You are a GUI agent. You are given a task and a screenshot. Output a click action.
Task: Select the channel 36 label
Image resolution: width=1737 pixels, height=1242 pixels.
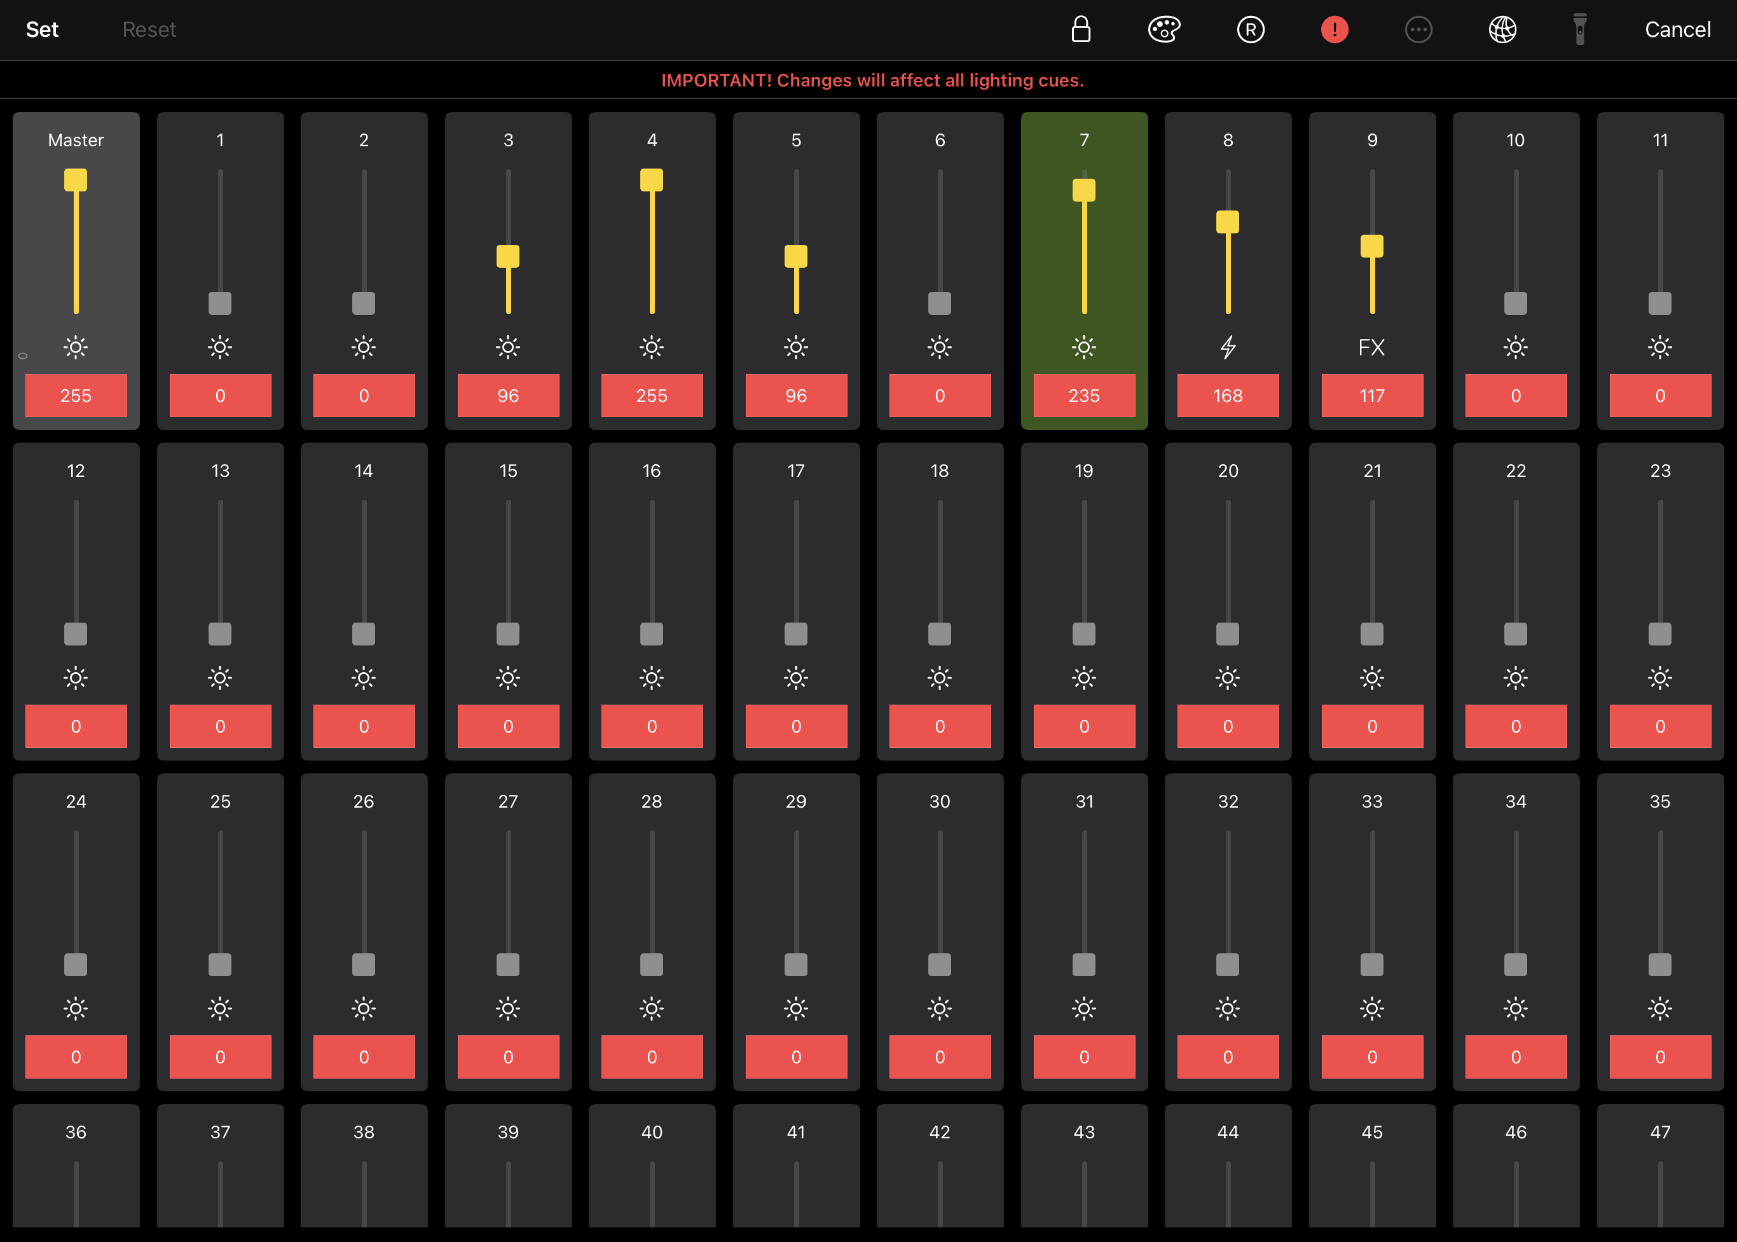click(x=76, y=1132)
